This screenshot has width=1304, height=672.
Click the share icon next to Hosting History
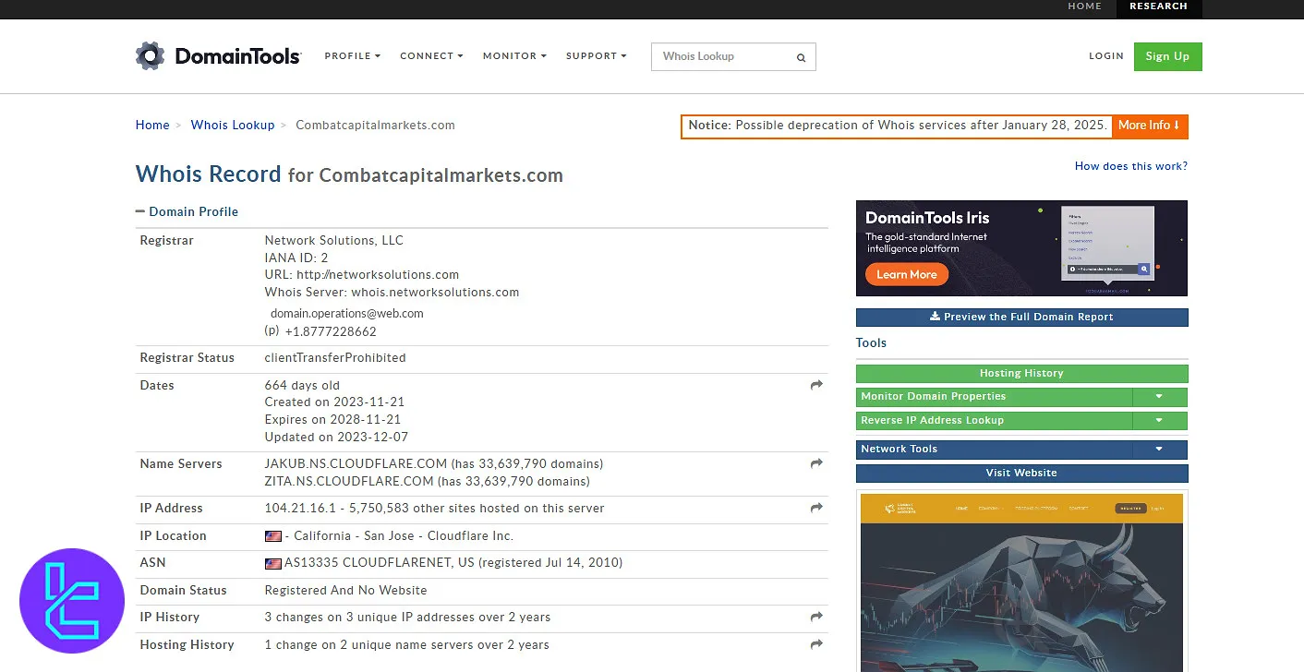815,643
